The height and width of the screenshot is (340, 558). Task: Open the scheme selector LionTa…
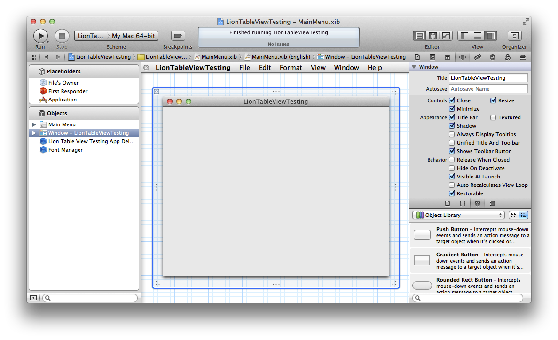90,36
